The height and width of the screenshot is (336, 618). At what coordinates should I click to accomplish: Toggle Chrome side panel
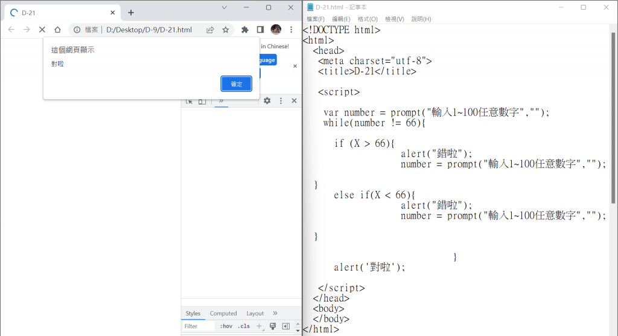tap(260, 30)
